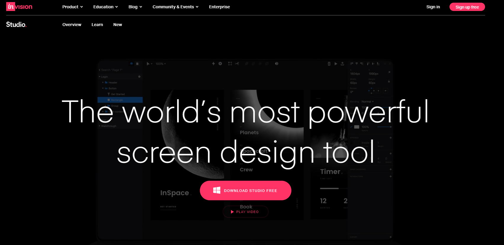The width and height of the screenshot is (504, 245).
Task: Expand the Education dropdown menu
Action: point(105,7)
